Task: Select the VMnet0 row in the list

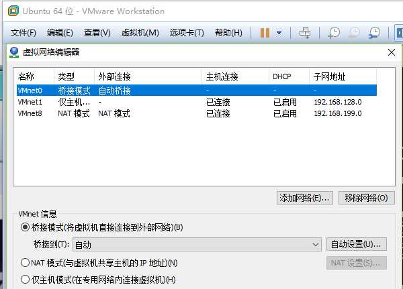Action: coord(197,91)
